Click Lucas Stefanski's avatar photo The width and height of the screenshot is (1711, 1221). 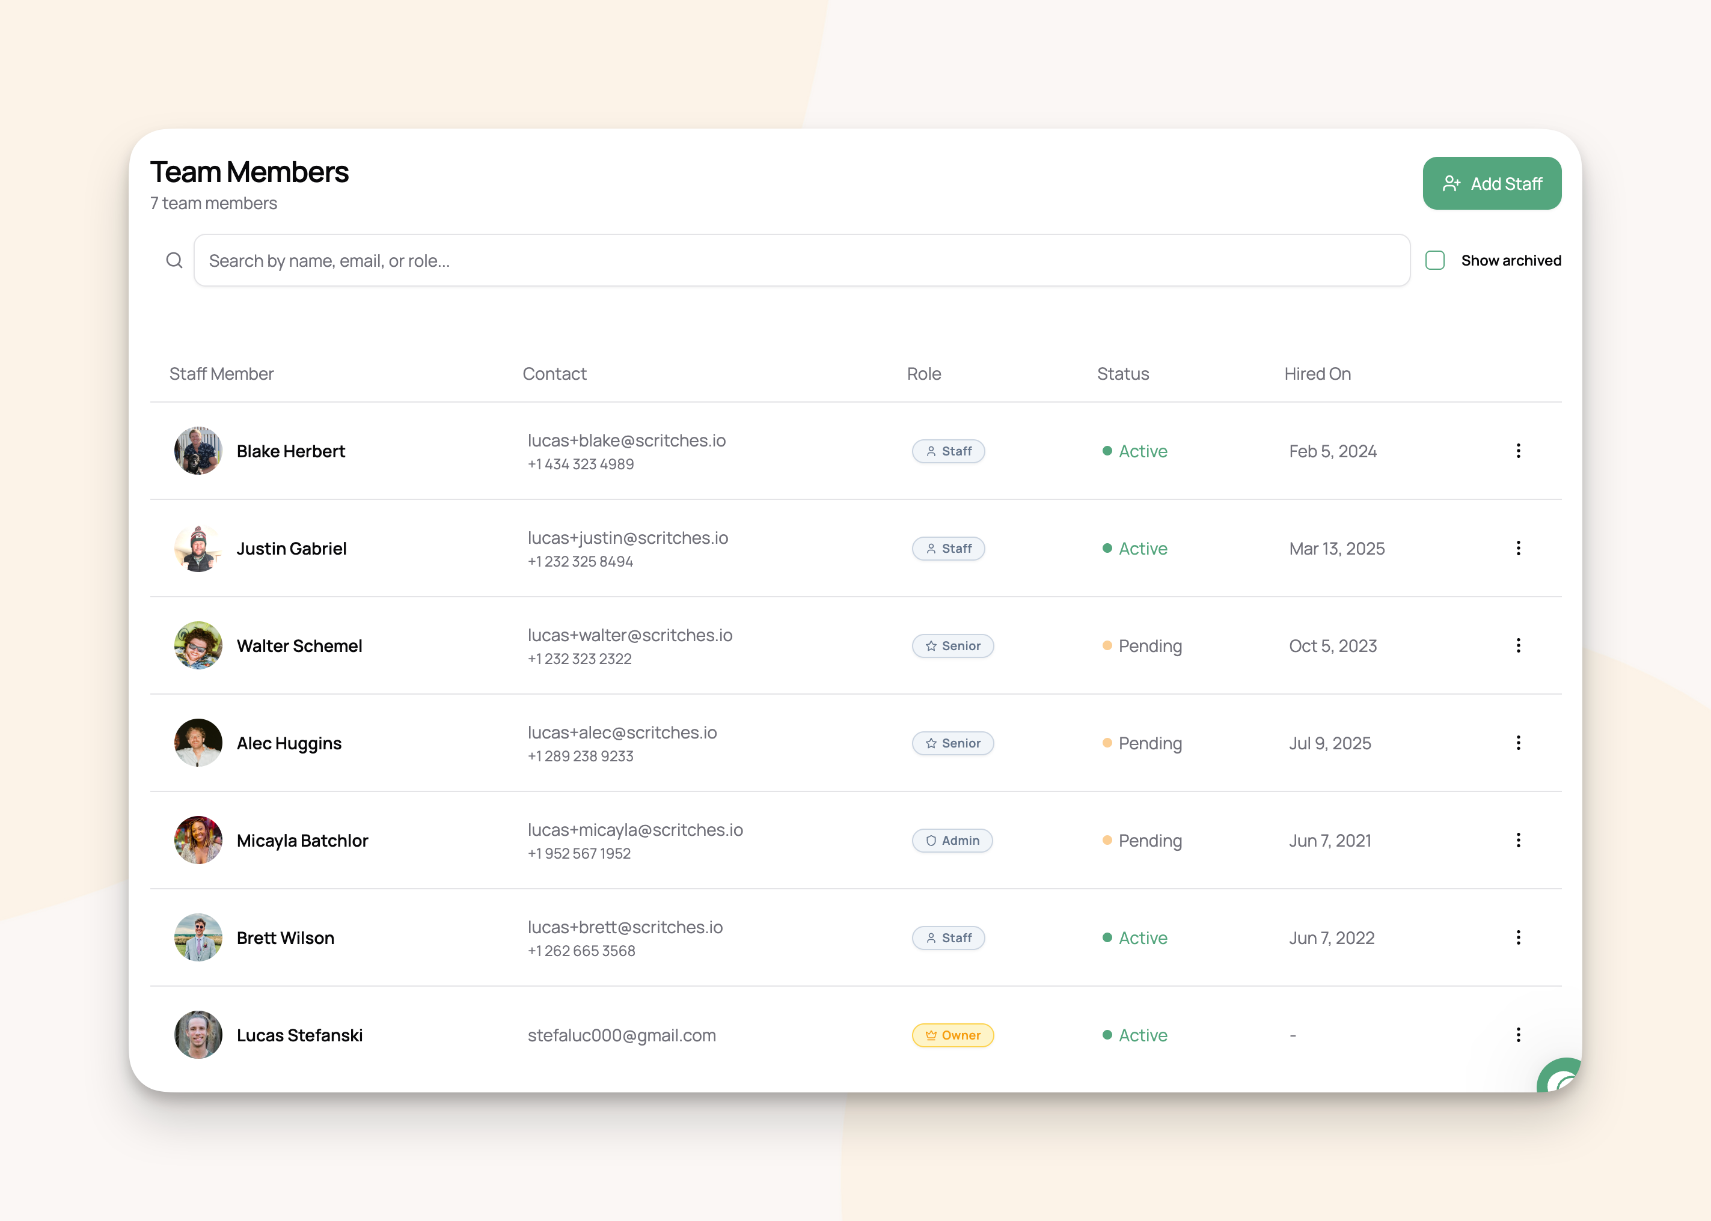[198, 1035]
